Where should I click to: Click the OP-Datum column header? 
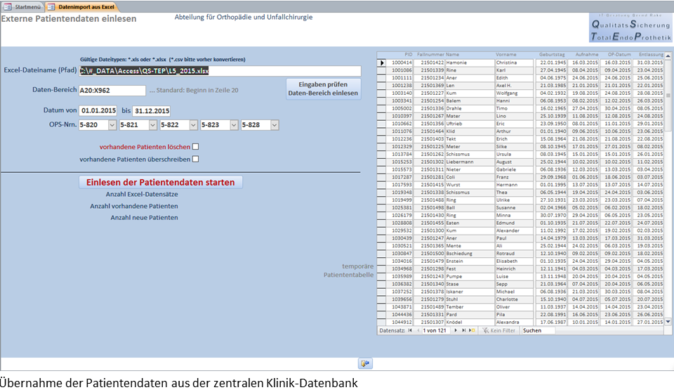point(619,55)
